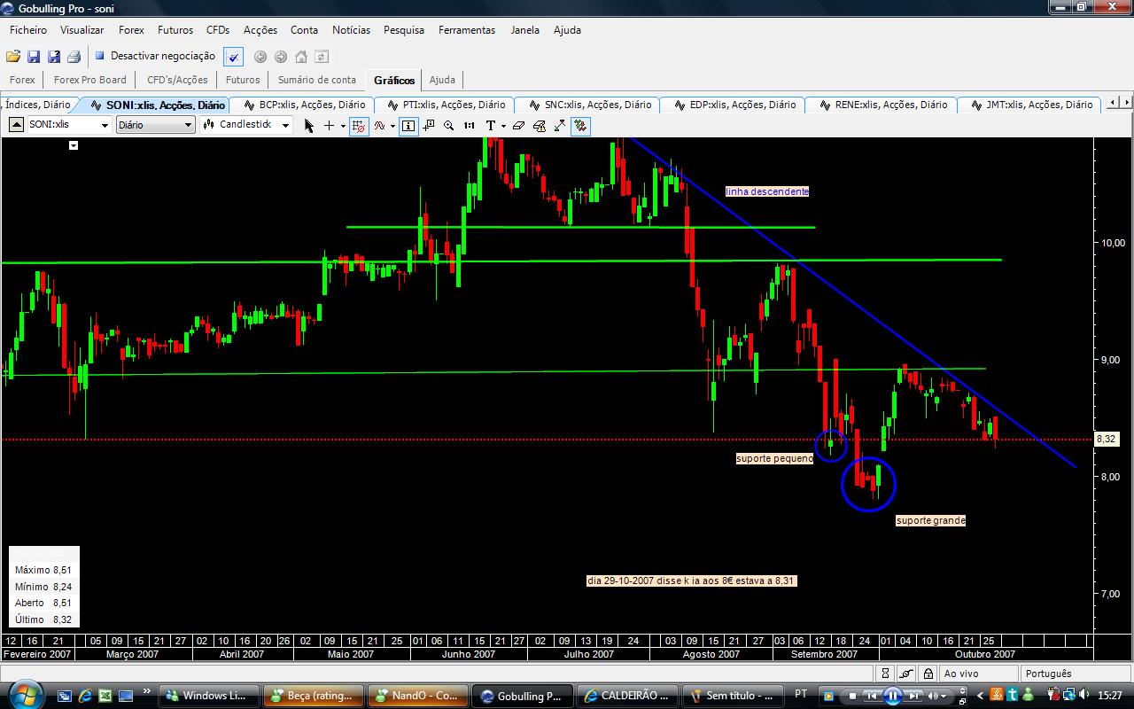
Task: Switch to the CFD's/Acções tab
Action: coord(177,80)
